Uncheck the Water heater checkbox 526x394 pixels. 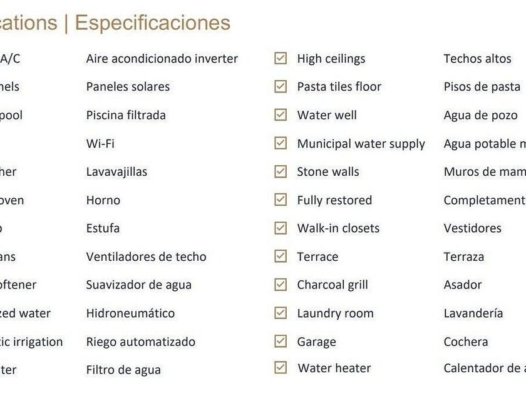pos(281,368)
